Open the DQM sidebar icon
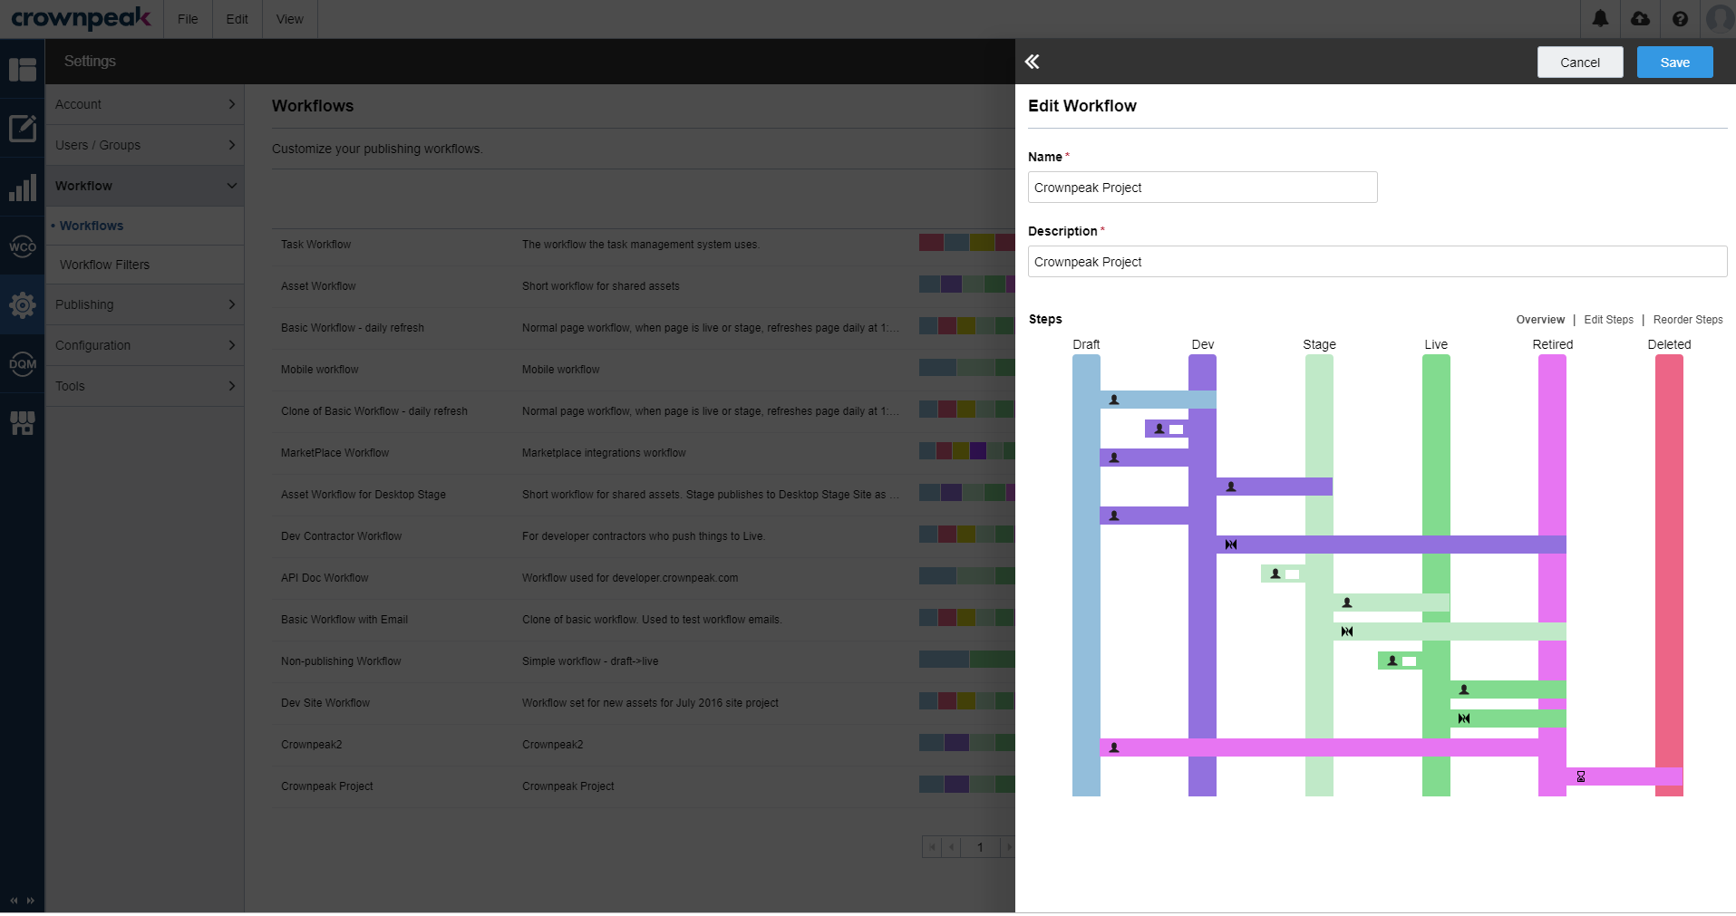 click(x=22, y=364)
